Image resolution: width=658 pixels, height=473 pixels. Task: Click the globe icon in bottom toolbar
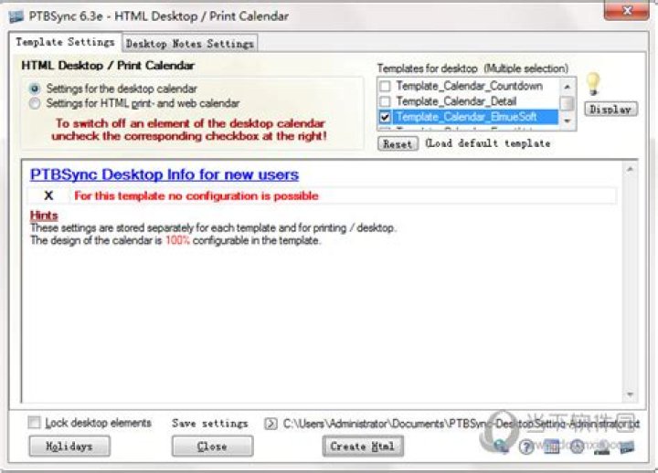[x=501, y=447]
